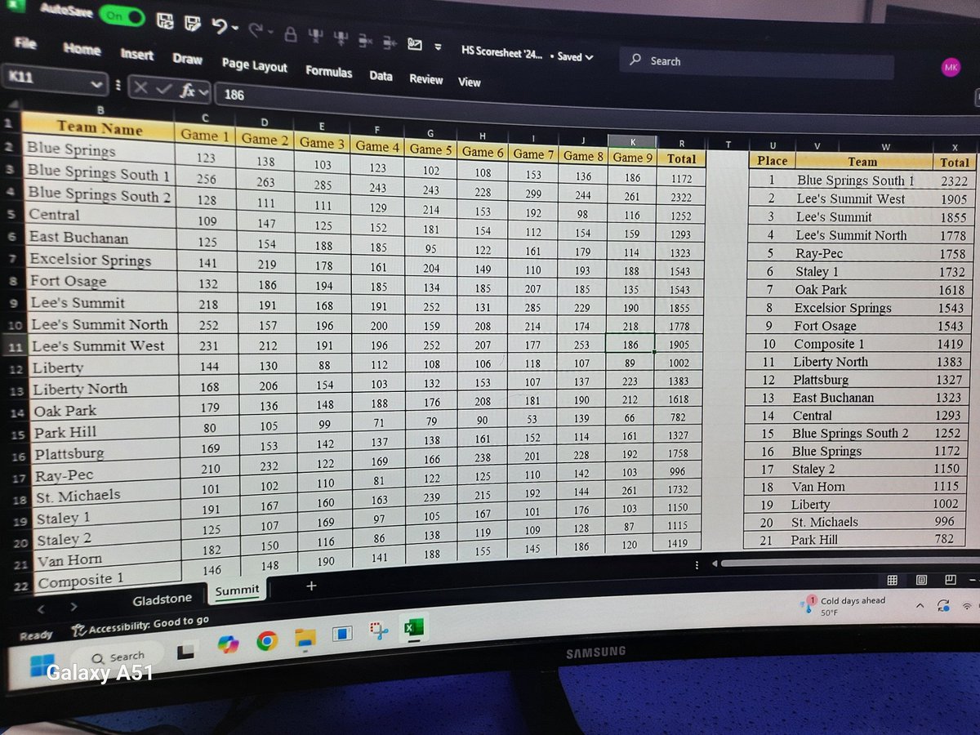Switch to the Home ribbon tab

82,49
